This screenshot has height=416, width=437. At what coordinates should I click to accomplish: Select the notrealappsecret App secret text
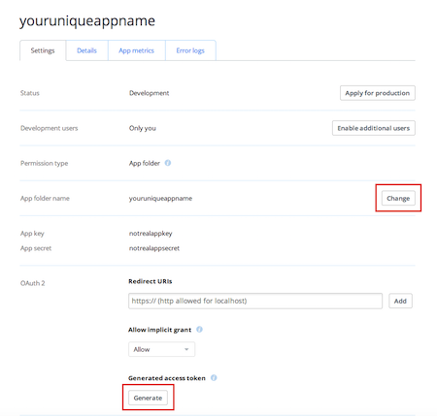[x=154, y=248]
